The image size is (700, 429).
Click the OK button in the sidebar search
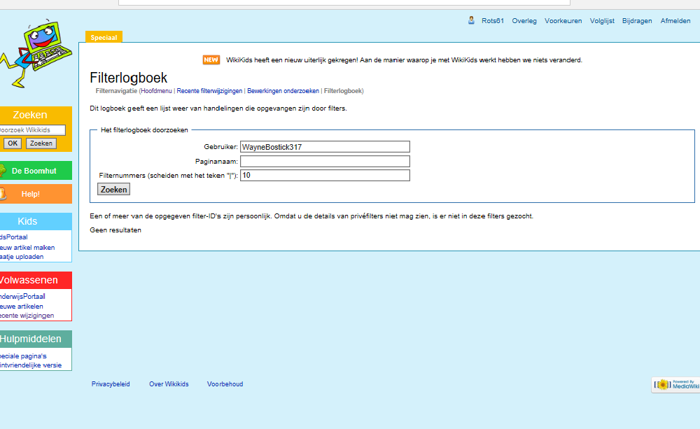(x=13, y=143)
